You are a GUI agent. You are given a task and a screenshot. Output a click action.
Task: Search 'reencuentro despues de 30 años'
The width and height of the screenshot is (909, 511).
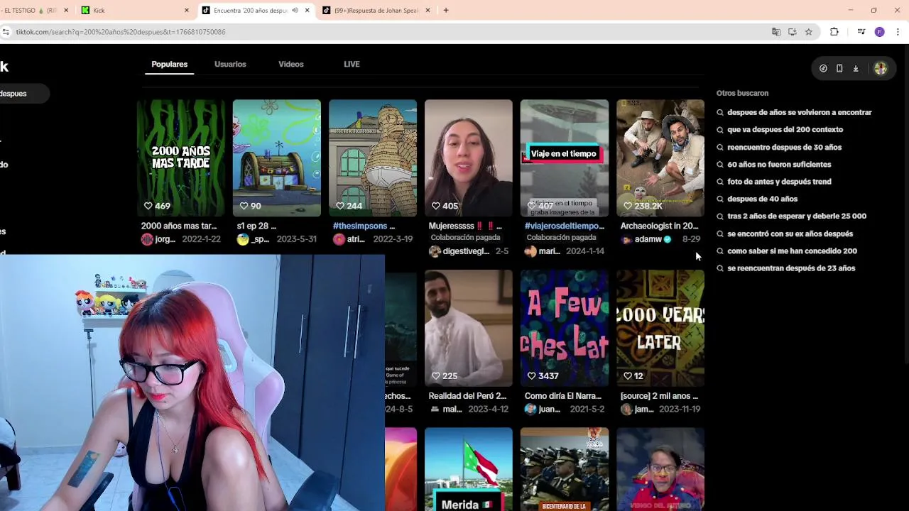click(784, 147)
